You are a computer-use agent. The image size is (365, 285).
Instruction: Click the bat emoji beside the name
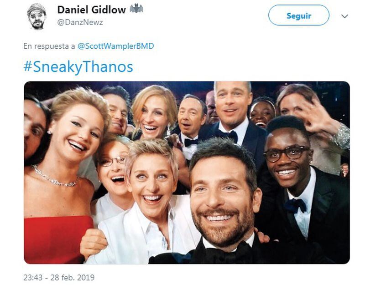pyautogui.click(x=136, y=9)
